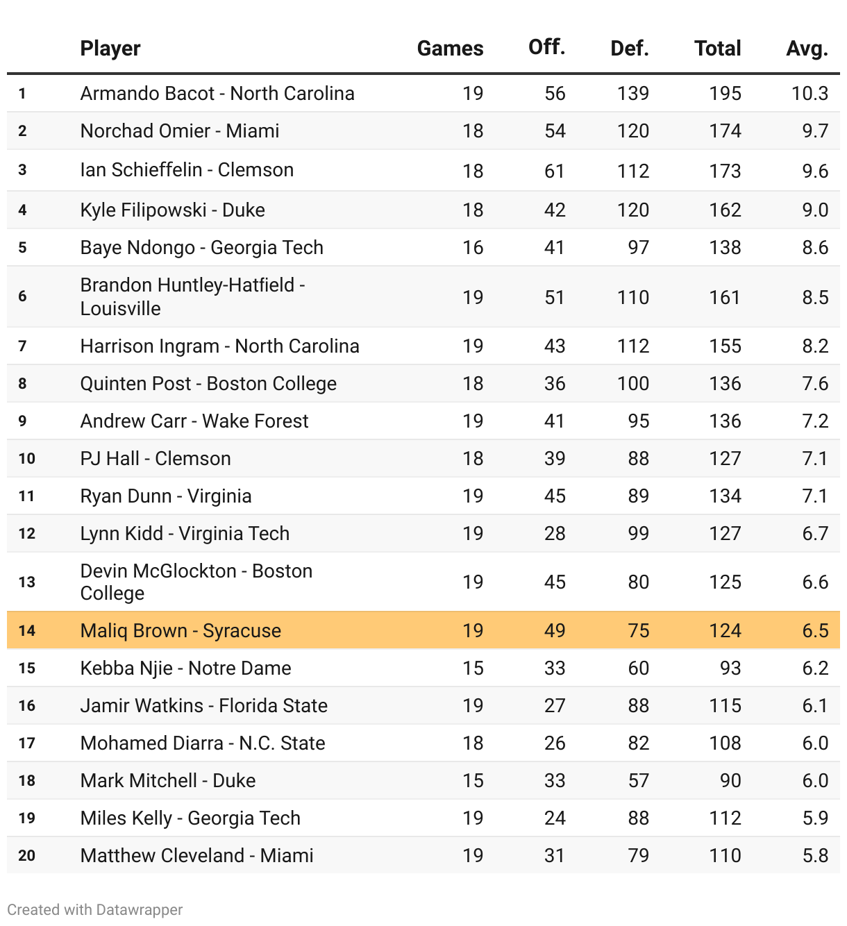
Task: Select the Armando Bacot - North Carolina row
Action: click(x=217, y=93)
